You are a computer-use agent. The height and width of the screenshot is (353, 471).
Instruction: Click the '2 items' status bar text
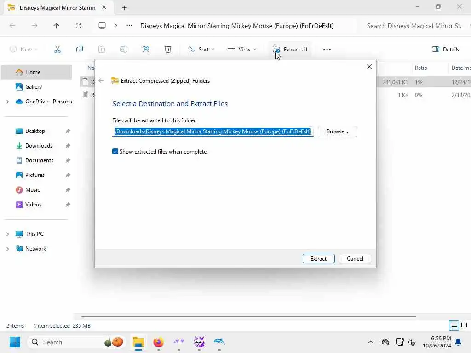point(15,326)
